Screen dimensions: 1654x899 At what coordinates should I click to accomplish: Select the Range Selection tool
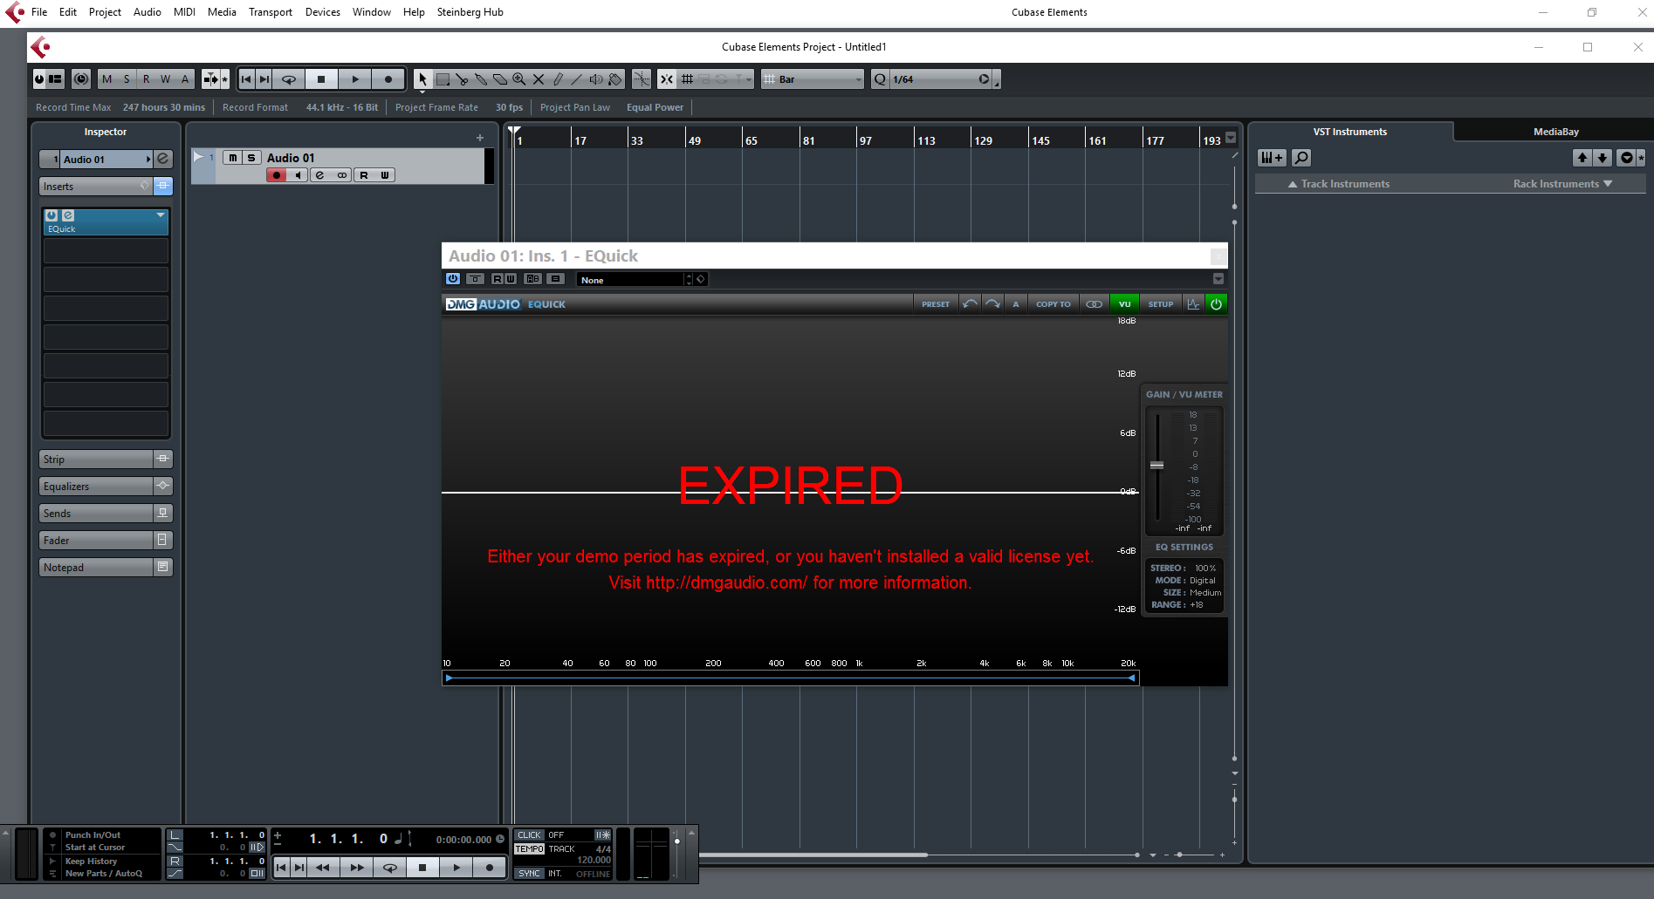(x=443, y=79)
